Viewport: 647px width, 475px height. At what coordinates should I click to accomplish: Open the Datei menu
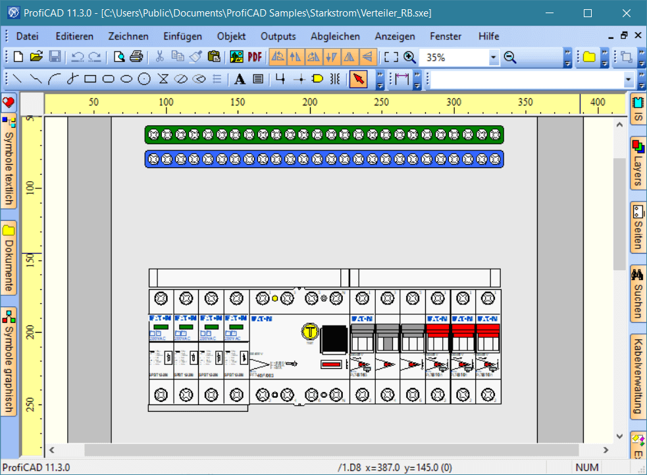27,36
